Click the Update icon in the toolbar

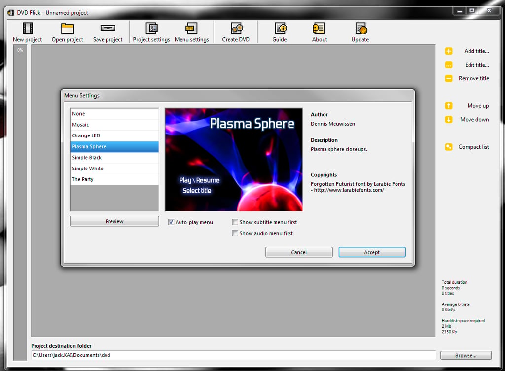coord(361,28)
